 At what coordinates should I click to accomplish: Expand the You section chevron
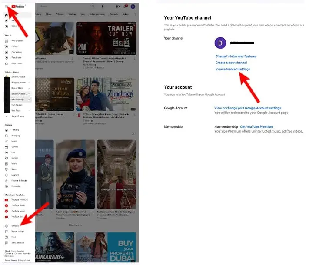[11, 35]
